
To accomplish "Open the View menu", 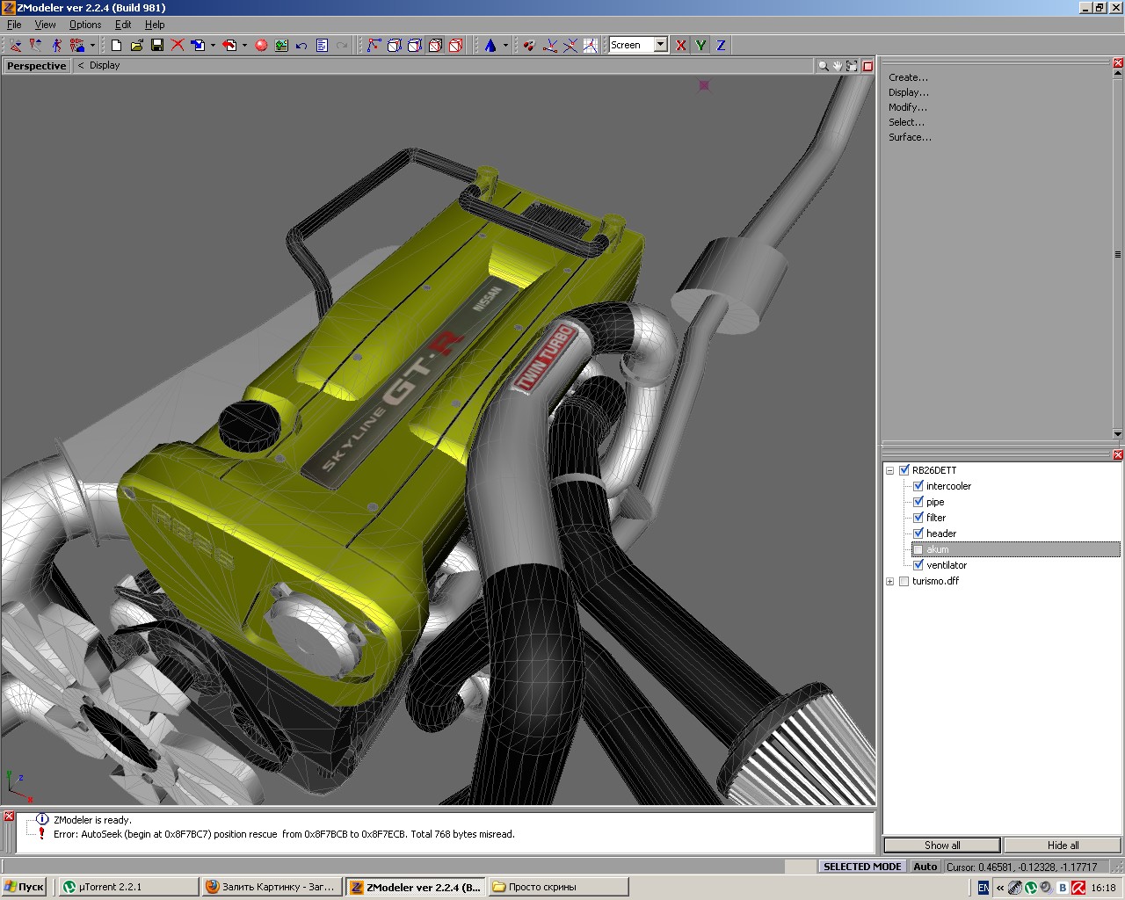I will [x=45, y=25].
